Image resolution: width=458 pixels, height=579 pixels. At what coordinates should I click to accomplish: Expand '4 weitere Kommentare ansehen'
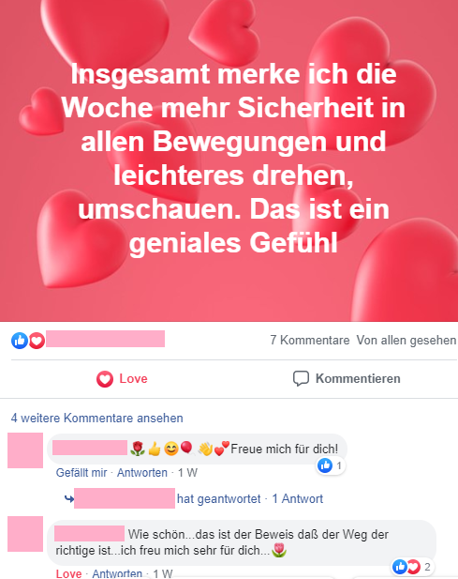pos(96,418)
